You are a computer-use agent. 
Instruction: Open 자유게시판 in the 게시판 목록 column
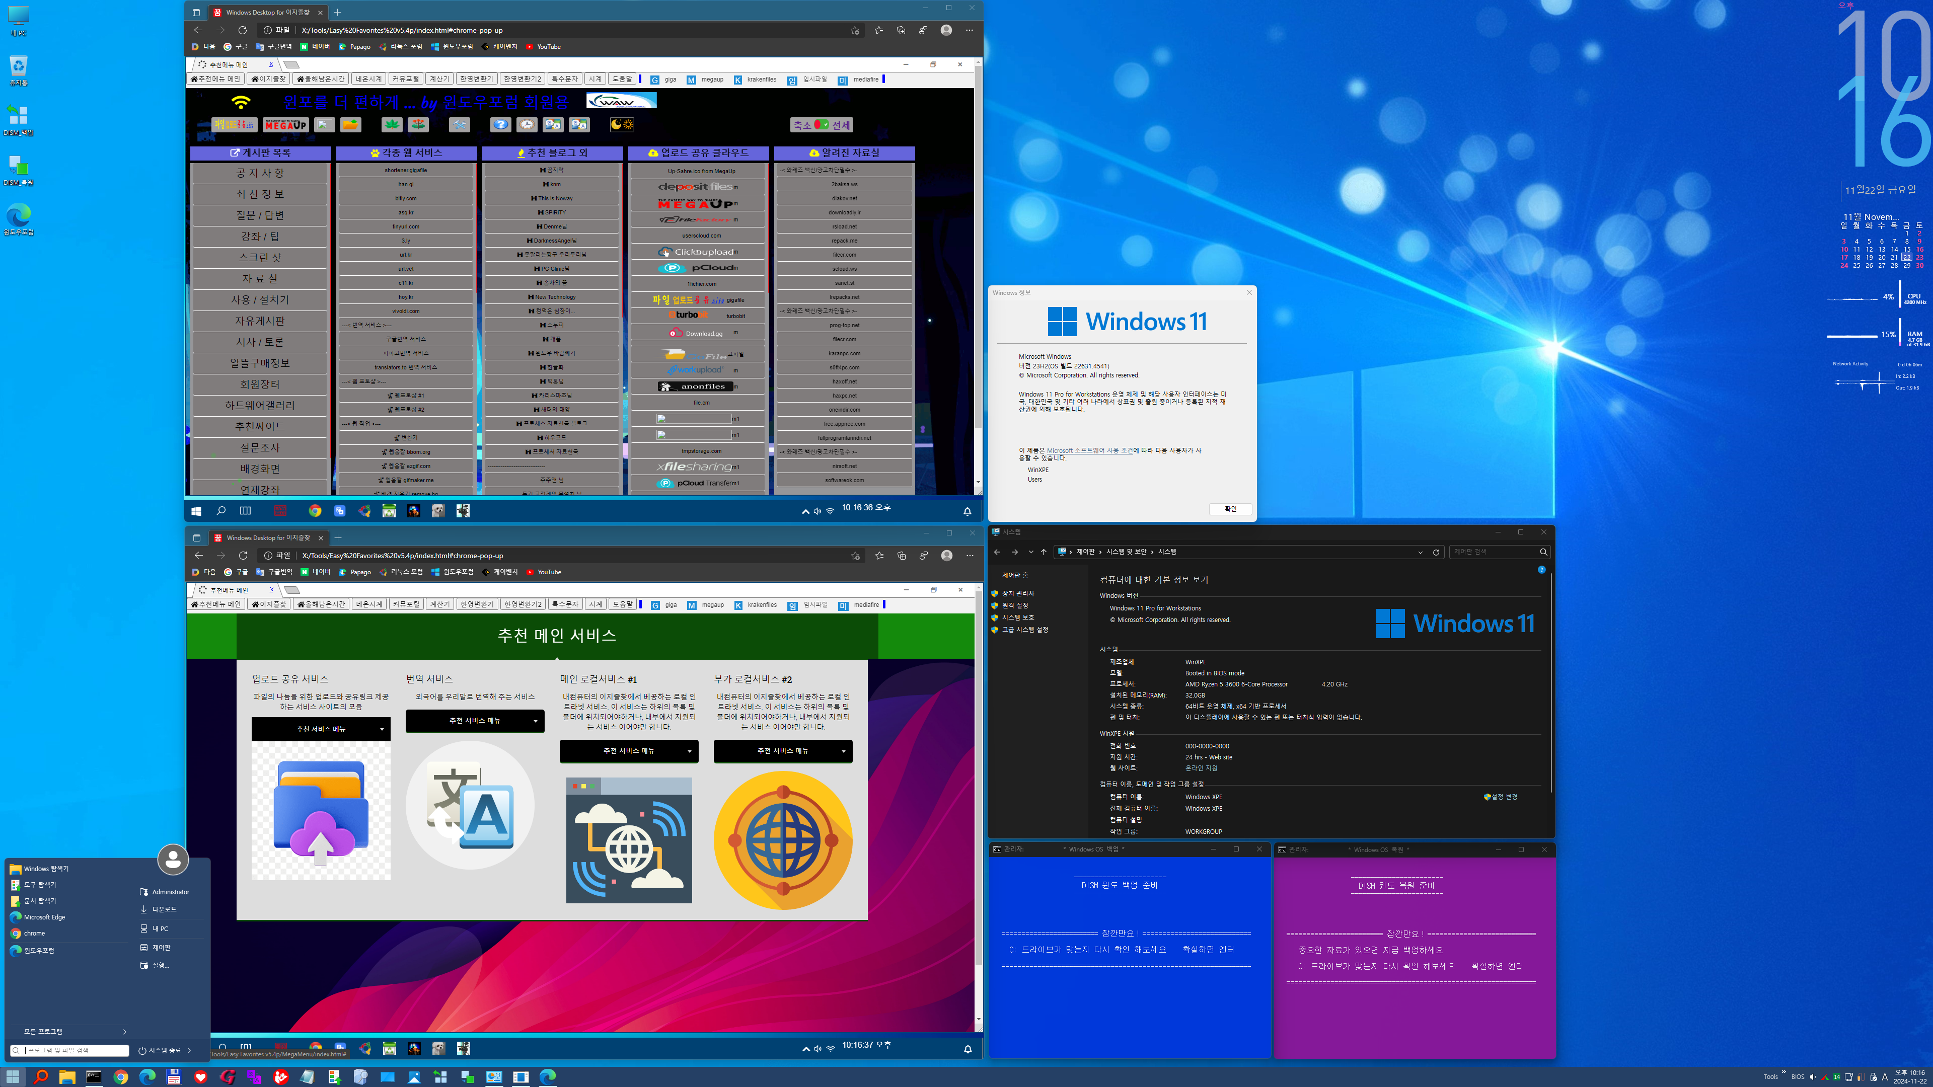tap(260, 321)
